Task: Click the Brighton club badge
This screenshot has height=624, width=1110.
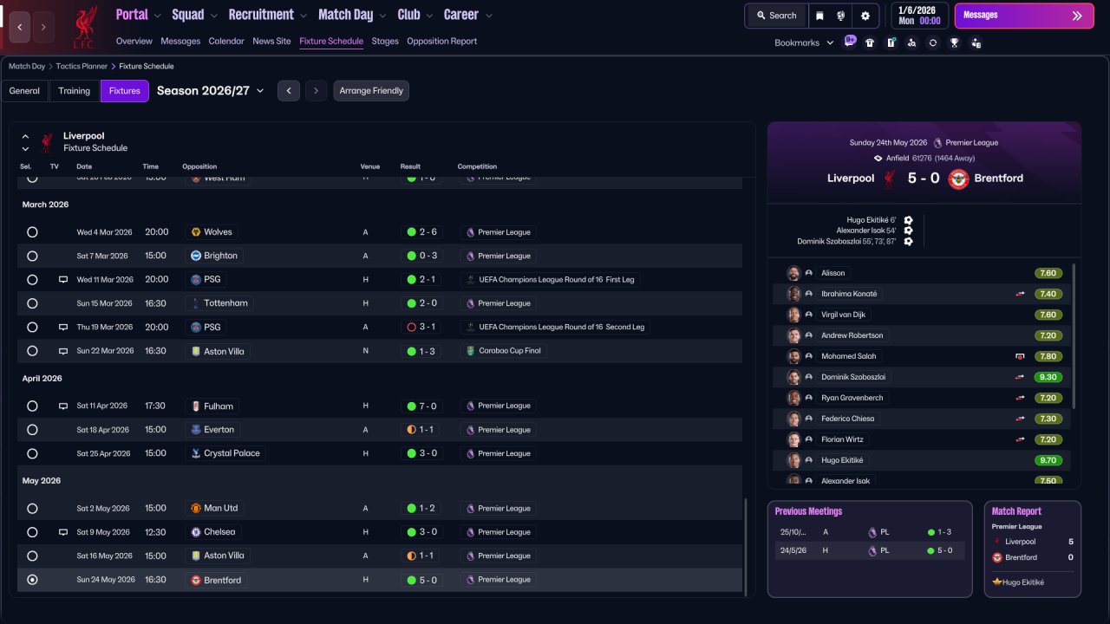Action: pyautogui.click(x=196, y=256)
